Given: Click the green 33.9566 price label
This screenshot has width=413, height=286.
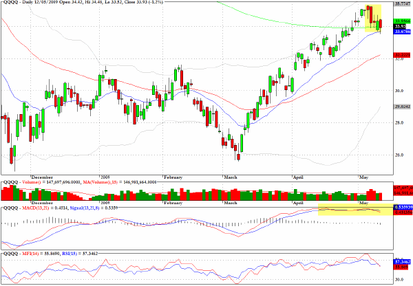Looking at the screenshot, I should (403, 21).
